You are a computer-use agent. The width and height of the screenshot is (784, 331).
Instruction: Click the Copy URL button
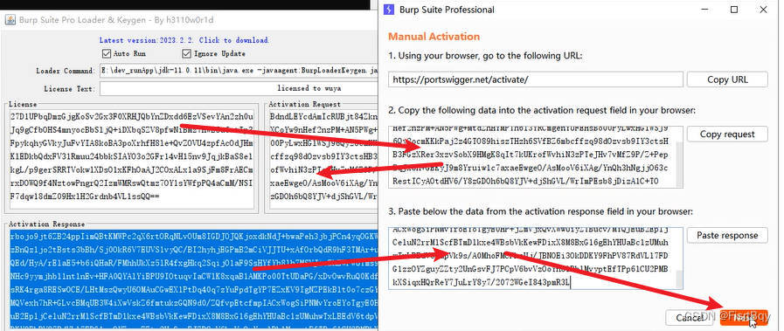727,79
